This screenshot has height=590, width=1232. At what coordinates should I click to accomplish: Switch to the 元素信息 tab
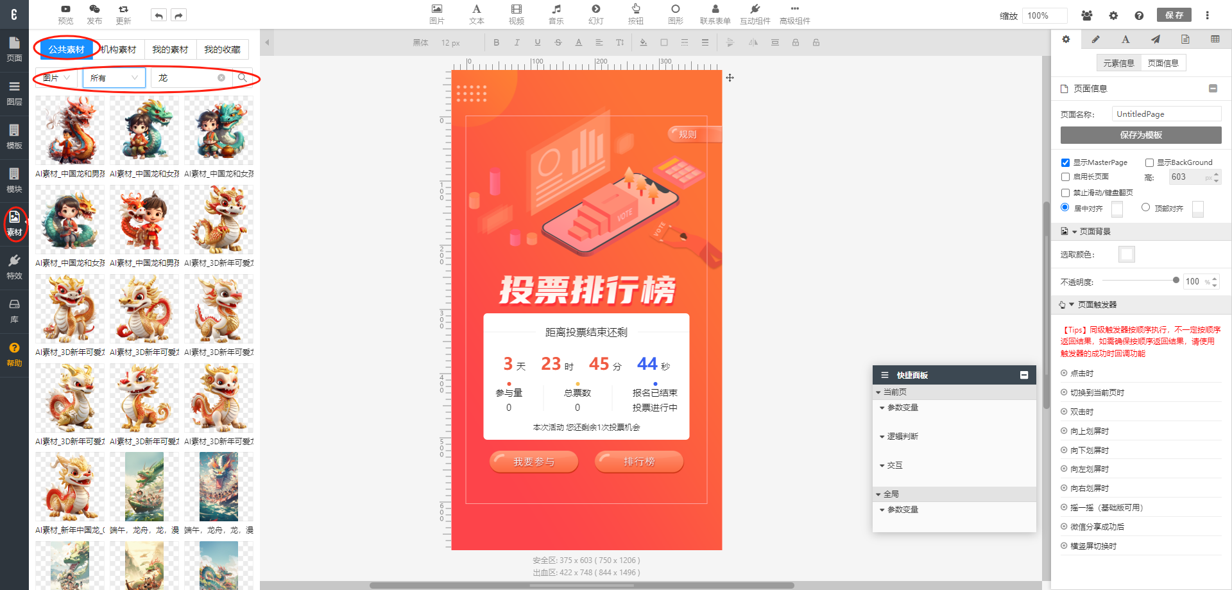pos(1119,63)
